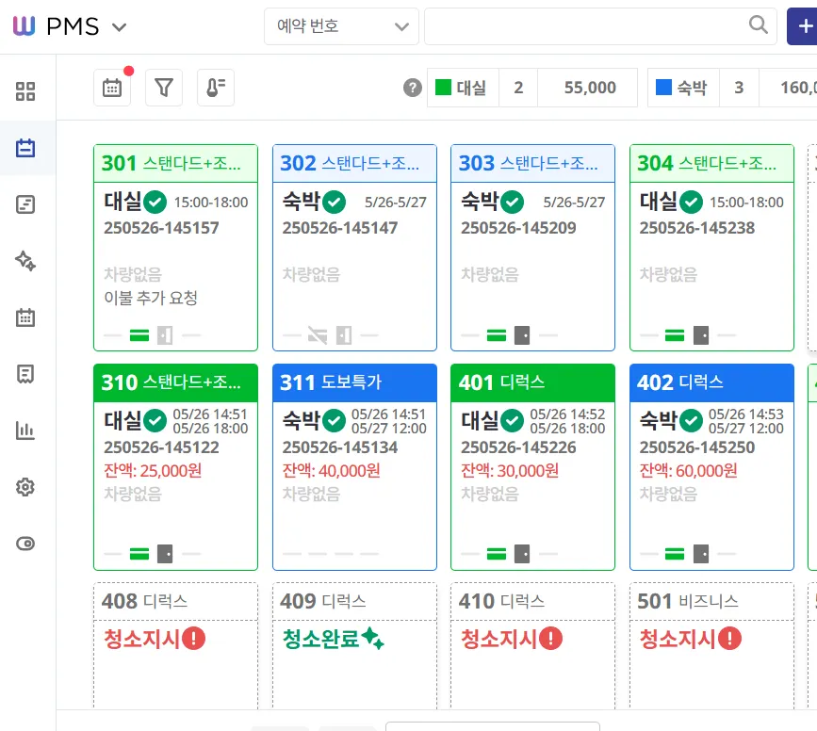
Task: Open the monthly calendar sidebar icon
Action: pyautogui.click(x=25, y=317)
